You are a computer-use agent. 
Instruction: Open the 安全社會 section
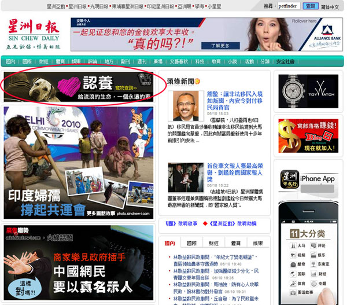(285, 61)
